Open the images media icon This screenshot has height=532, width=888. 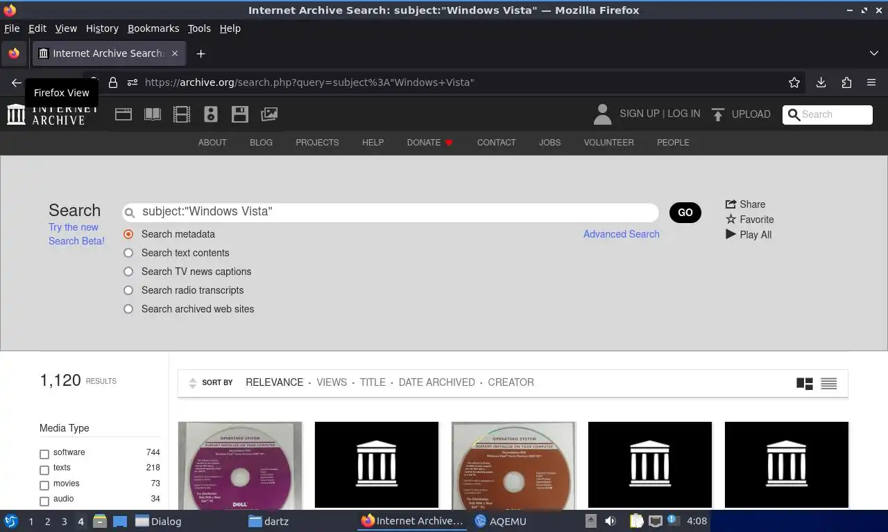(x=269, y=114)
